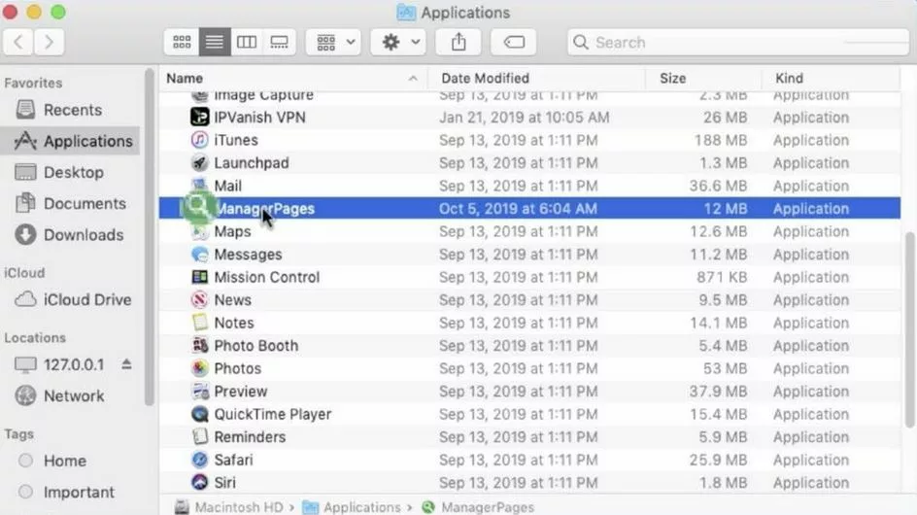Select the News app icon
The width and height of the screenshot is (917, 515).
click(x=200, y=299)
